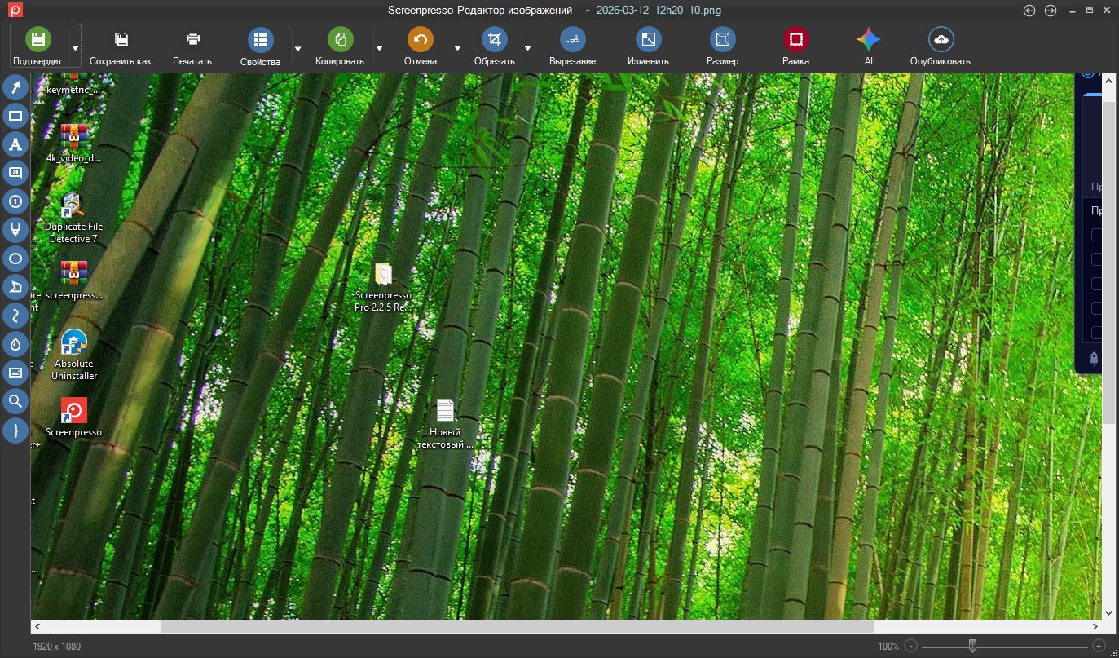Click the Рамка (frame) toolbar icon

pos(795,46)
